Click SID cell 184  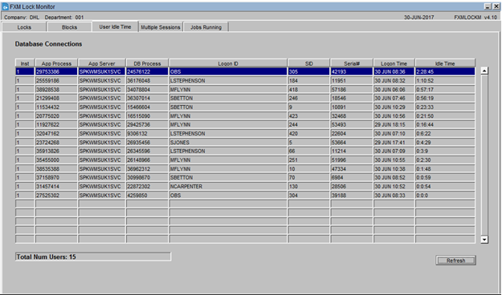coord(309,80)
